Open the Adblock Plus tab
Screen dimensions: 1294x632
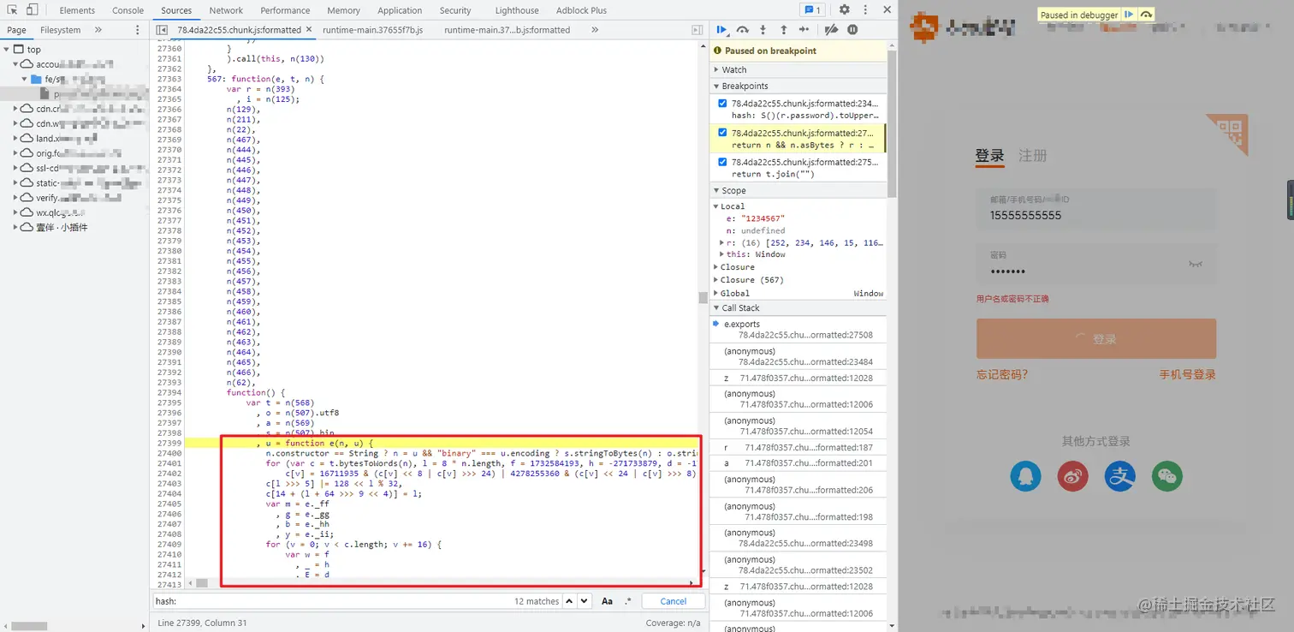(581, 10)
